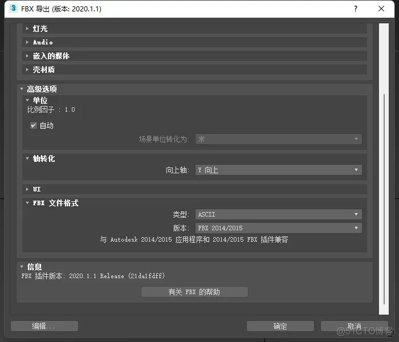This screenshot has height=342, width=399.
Task: Click the 编辑... button
Action: [x=44, y=326]
